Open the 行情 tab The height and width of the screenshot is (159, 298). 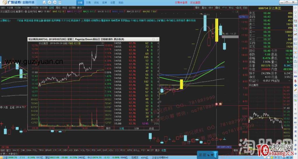coord(80,3)
